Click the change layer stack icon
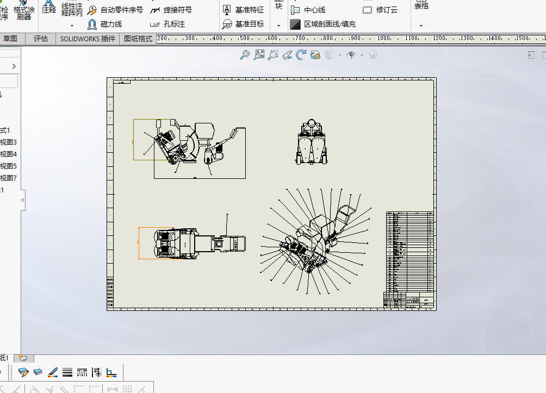Viewport: 546px width, 393px height. pos(38,372)
